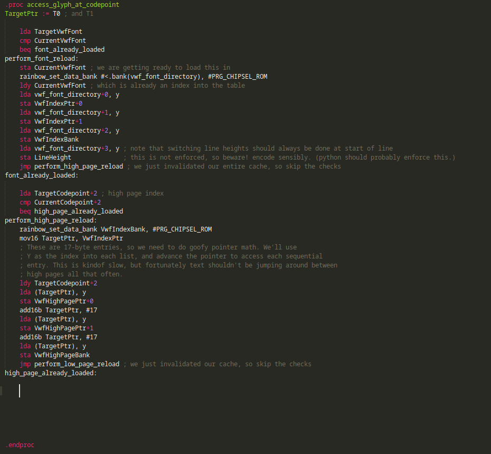Click the high_page_already_loaded: label definition
The height and width of the screenshot is (454, 491).
(x=51, y=373)
